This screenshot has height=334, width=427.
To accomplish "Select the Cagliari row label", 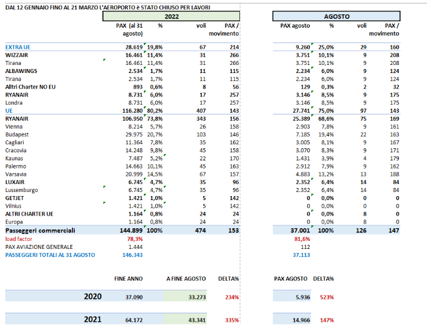I will coord(15,142).
